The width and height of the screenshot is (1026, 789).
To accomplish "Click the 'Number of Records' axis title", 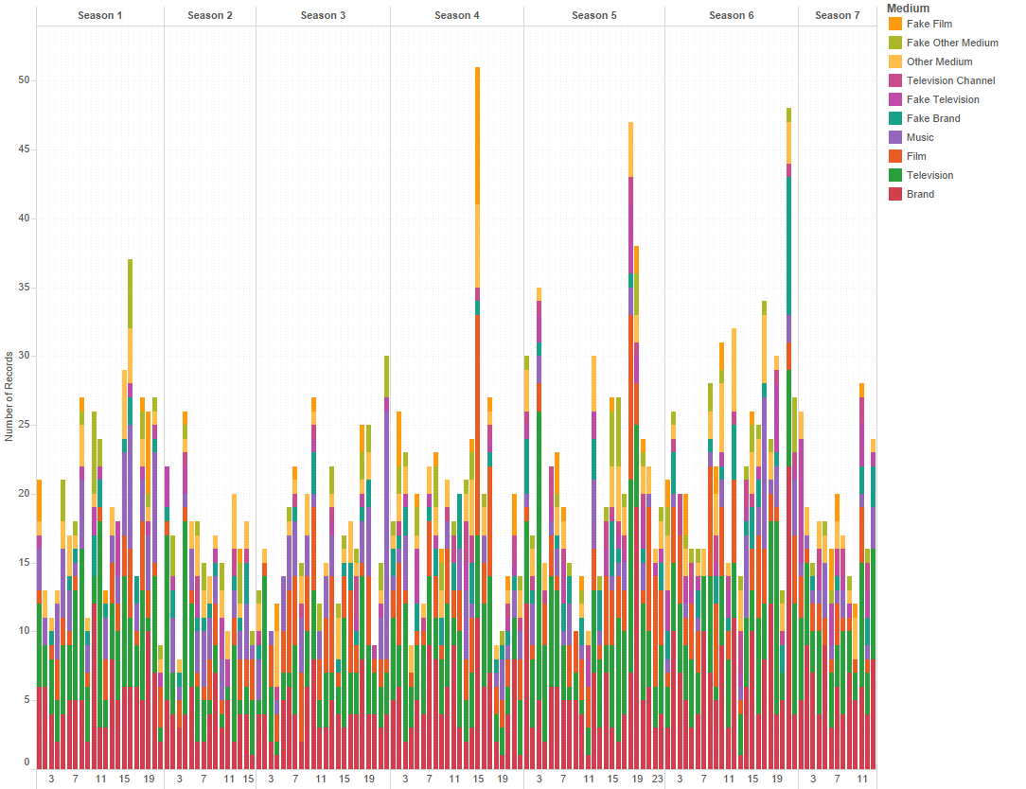I will 9,396.
